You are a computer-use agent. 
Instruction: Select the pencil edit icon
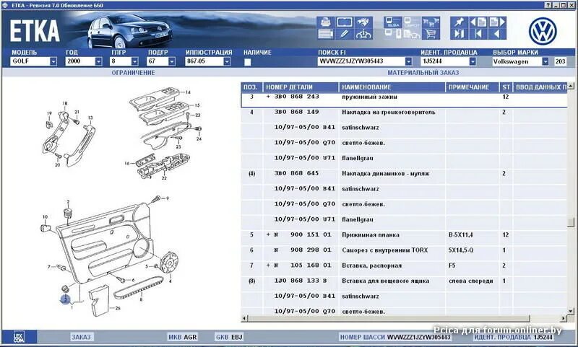point(344,34)
